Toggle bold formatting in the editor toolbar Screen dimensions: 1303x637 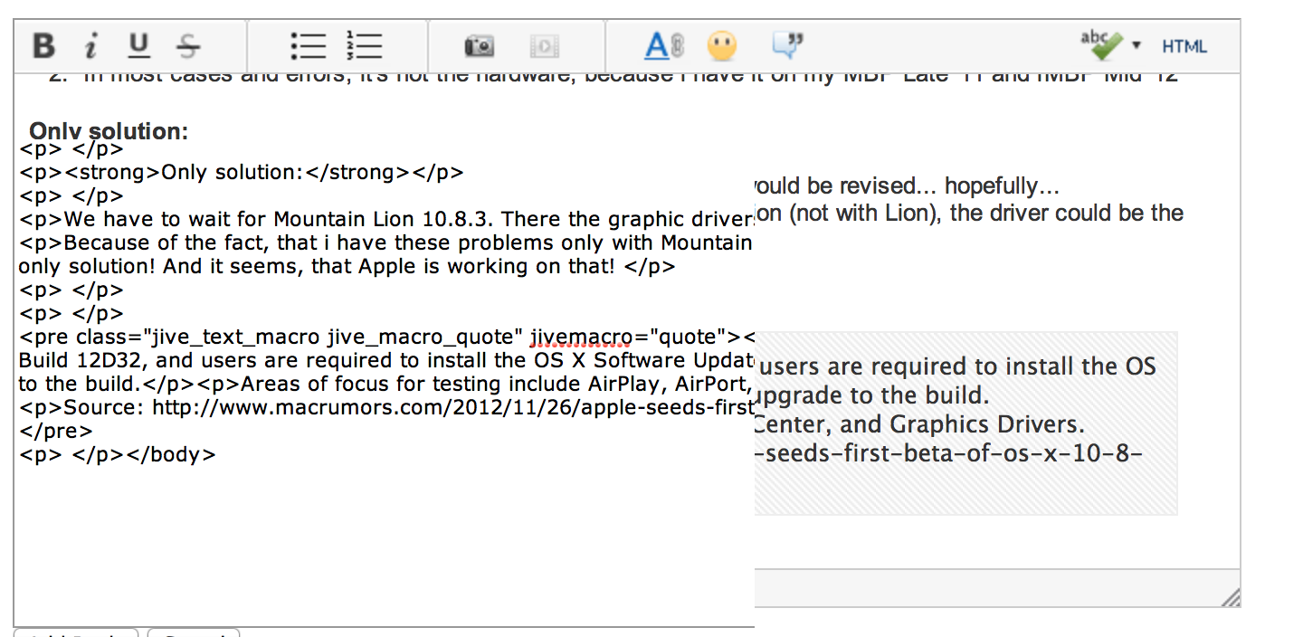[x=43, y=45]
